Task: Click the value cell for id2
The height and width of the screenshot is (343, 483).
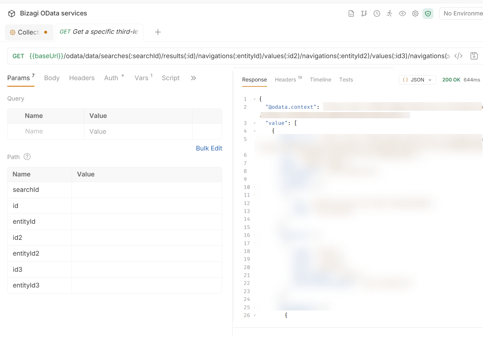Action: (x=147, y=238)
